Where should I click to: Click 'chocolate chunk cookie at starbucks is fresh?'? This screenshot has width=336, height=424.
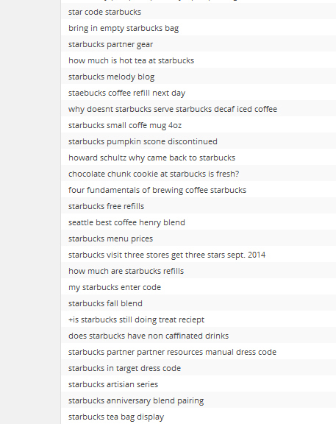(x=154, y=174)
